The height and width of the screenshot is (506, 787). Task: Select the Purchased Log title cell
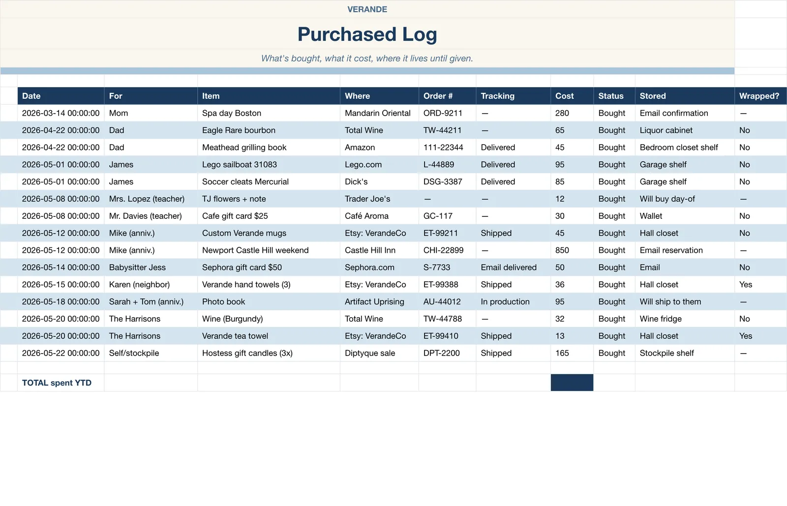367,34
